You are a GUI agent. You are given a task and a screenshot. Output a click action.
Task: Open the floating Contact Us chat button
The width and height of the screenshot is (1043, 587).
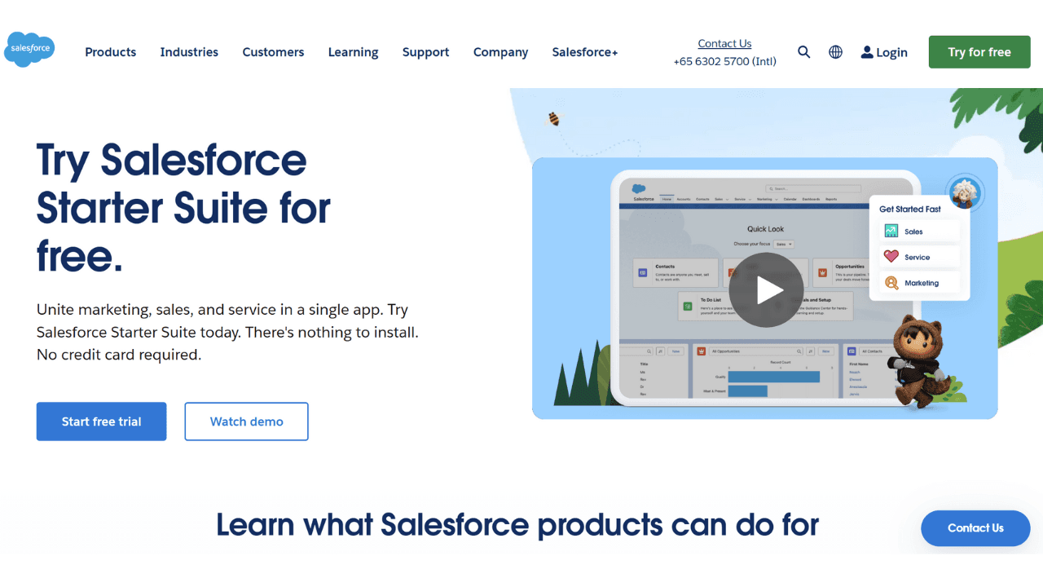[x=975, y=528]
